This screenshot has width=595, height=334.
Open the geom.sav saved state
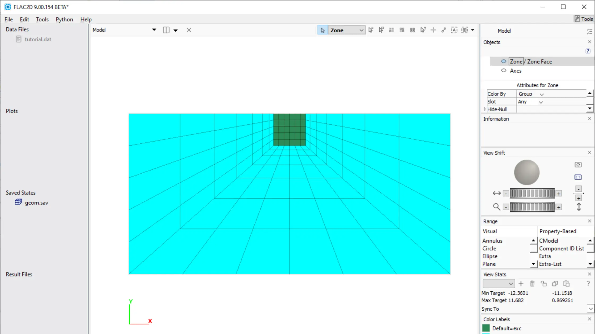pyautogui.click(x=36, y=203)
